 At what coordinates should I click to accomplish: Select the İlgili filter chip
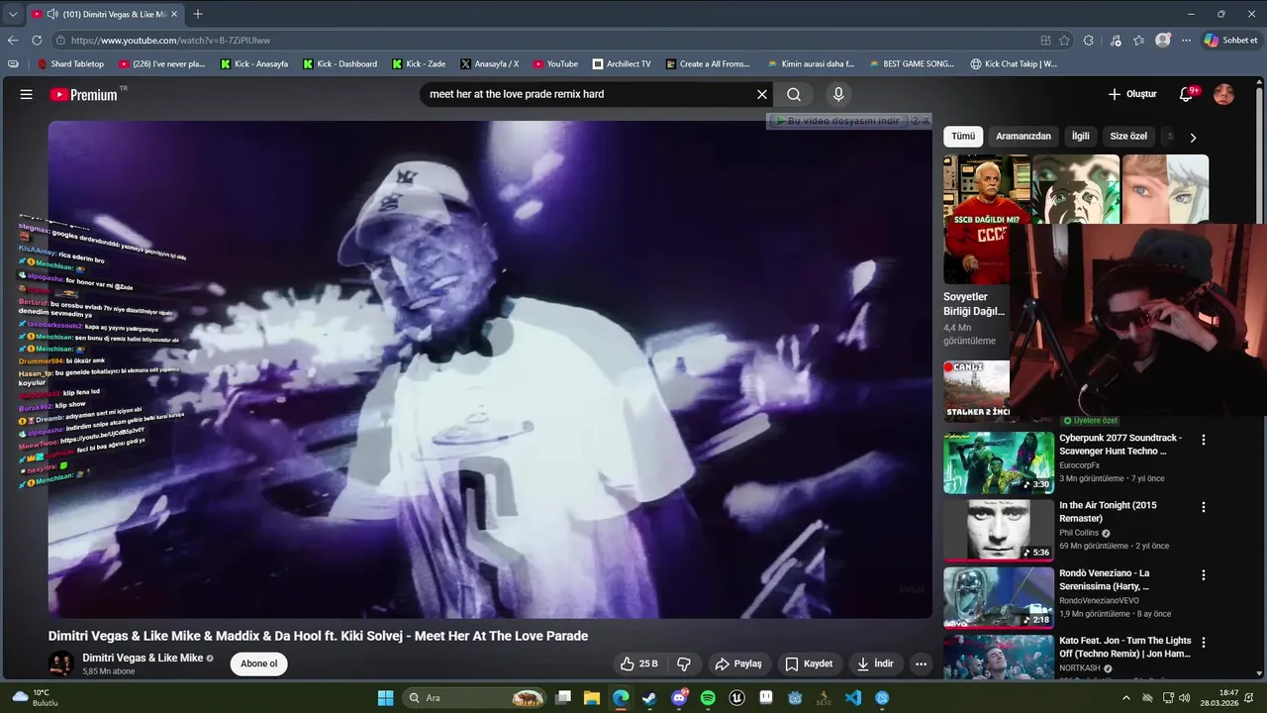(x=1080, y=137)
